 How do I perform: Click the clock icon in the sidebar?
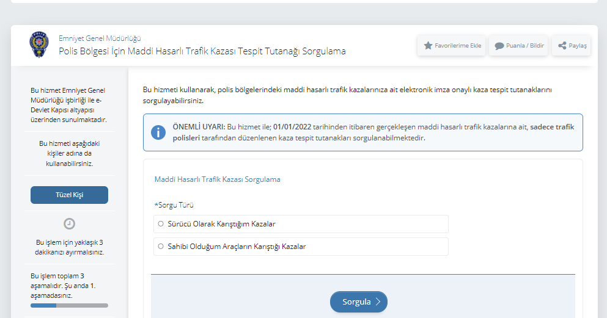[x=69, y=223]
